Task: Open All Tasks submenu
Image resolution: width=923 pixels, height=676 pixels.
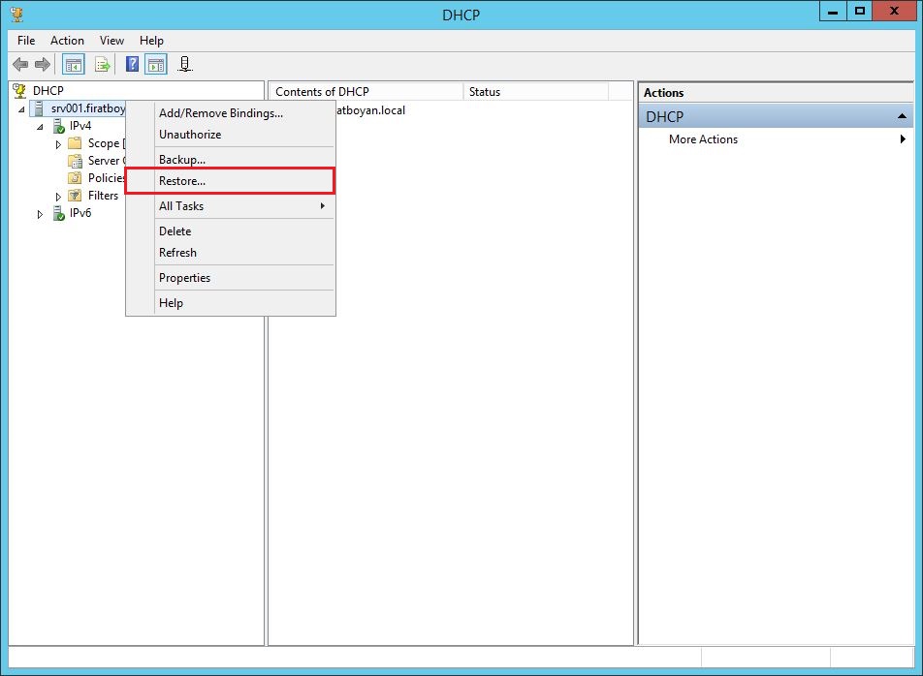Action: 230,205
